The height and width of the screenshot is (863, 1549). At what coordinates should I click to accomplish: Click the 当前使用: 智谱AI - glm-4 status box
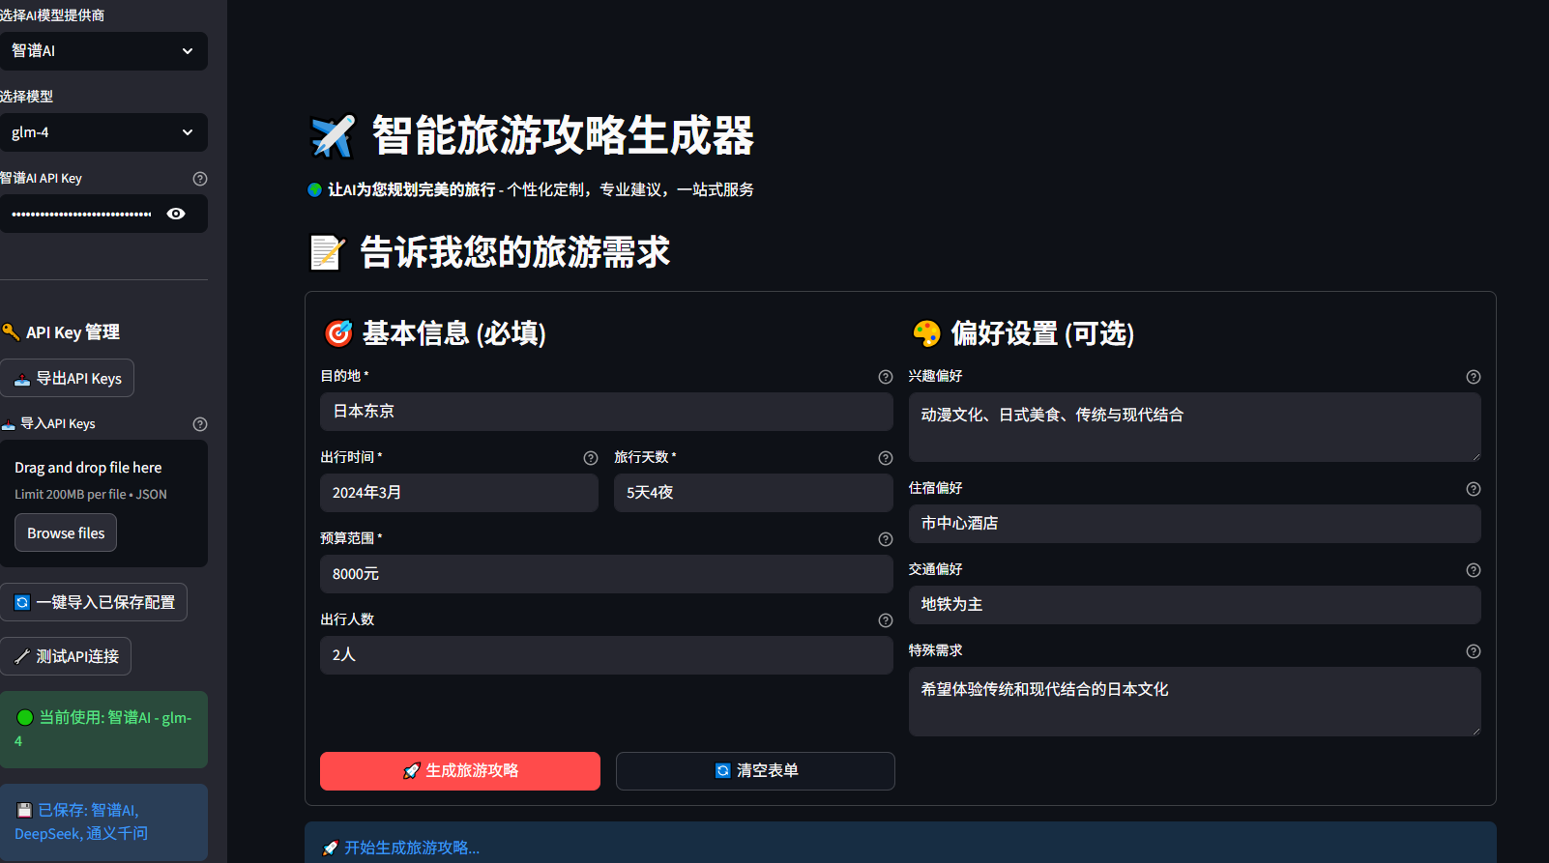(x=103, y=730)
